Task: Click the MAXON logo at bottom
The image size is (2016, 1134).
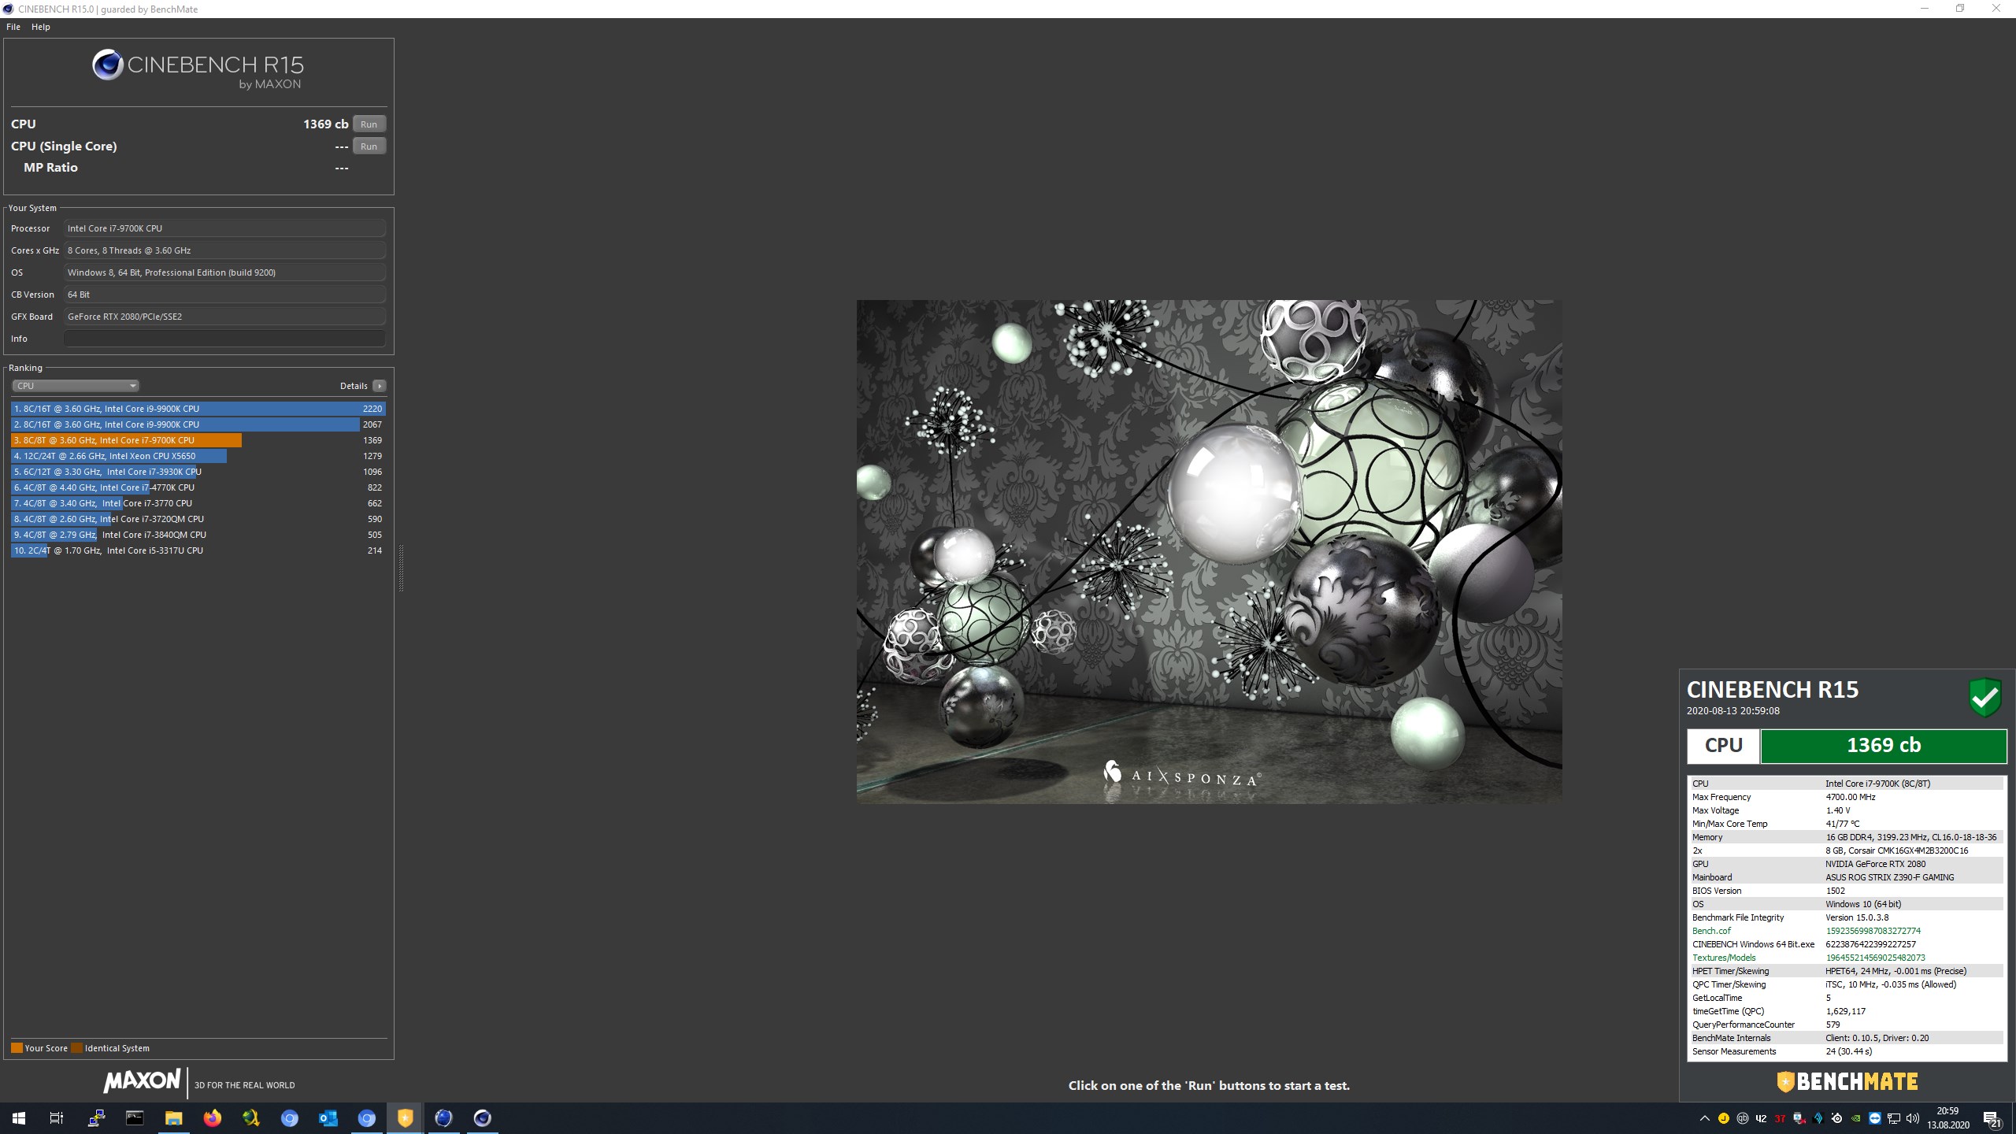Action: [x=143, y=1081]
